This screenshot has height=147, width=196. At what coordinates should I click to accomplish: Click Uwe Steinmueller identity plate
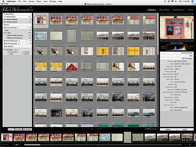(18, 9)
